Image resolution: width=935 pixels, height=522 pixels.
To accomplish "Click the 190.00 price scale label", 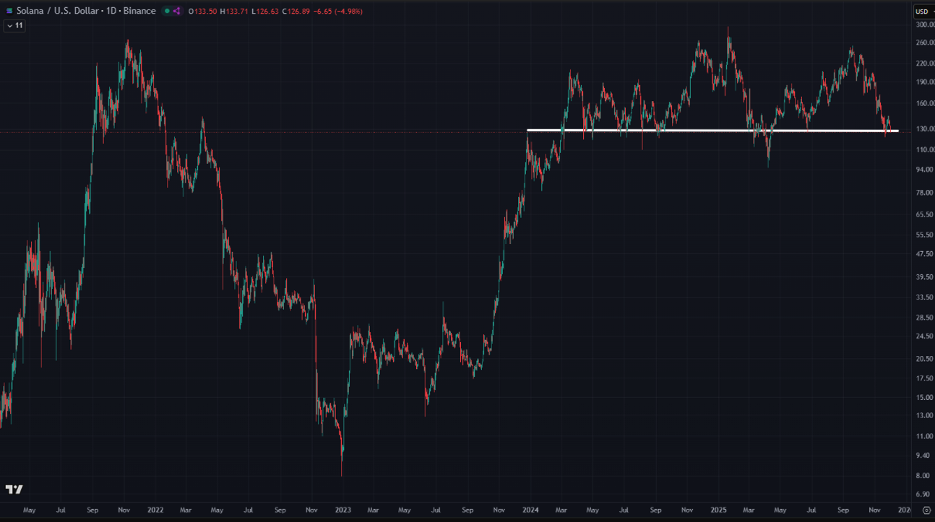I will (925, 82).
